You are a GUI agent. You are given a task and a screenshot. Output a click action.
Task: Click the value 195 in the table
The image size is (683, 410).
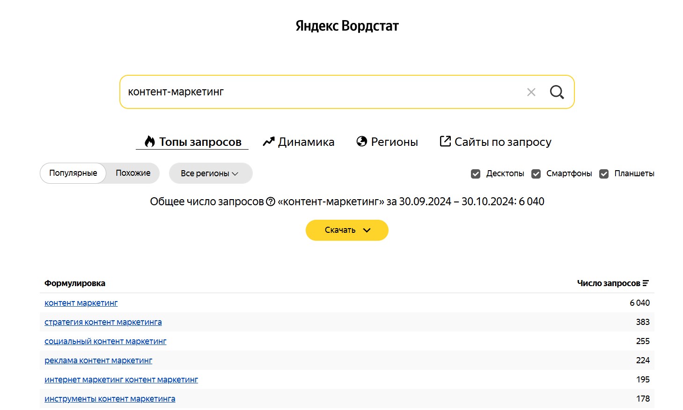643,380
